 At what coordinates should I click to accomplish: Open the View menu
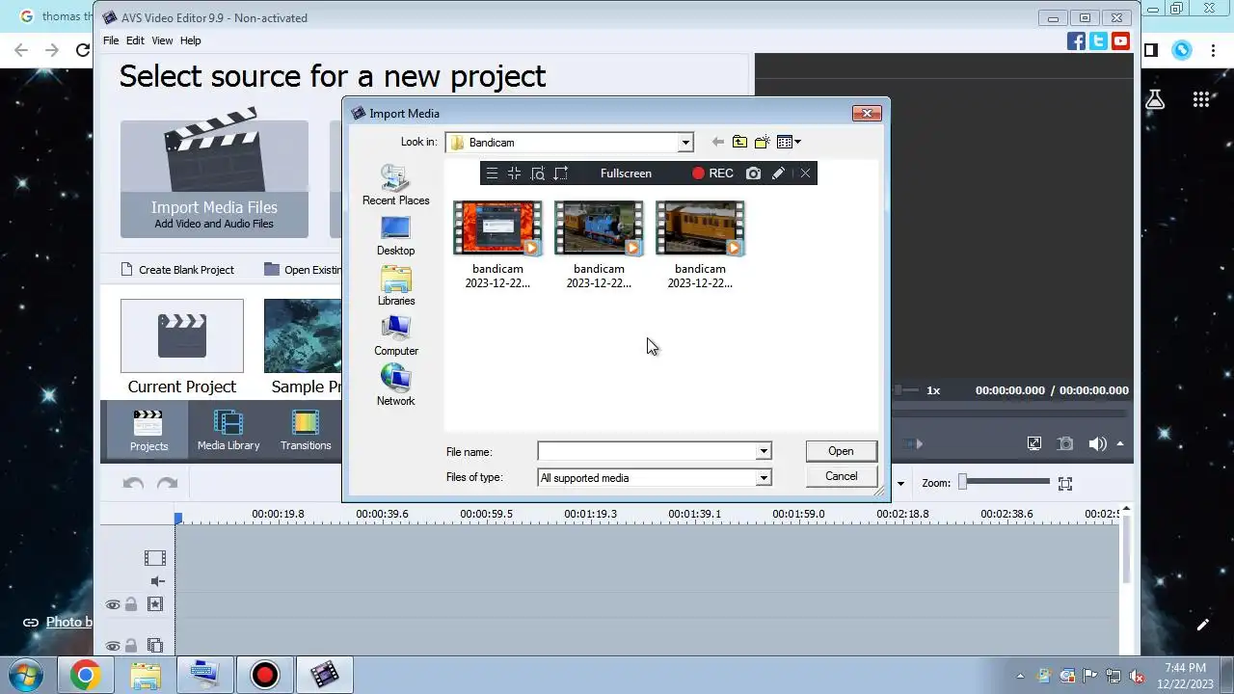[x=162, y=40]
